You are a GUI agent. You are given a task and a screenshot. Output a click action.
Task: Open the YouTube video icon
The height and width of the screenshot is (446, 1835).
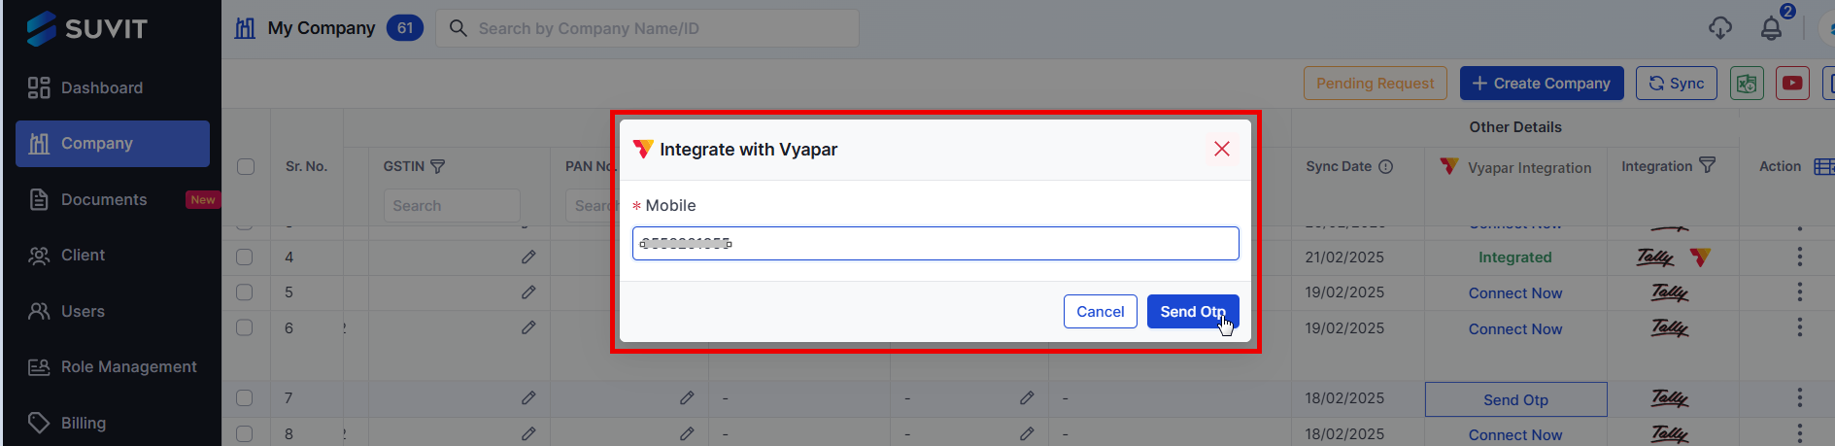(1792, 84)
